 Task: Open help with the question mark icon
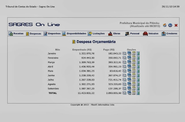point(170,25)
